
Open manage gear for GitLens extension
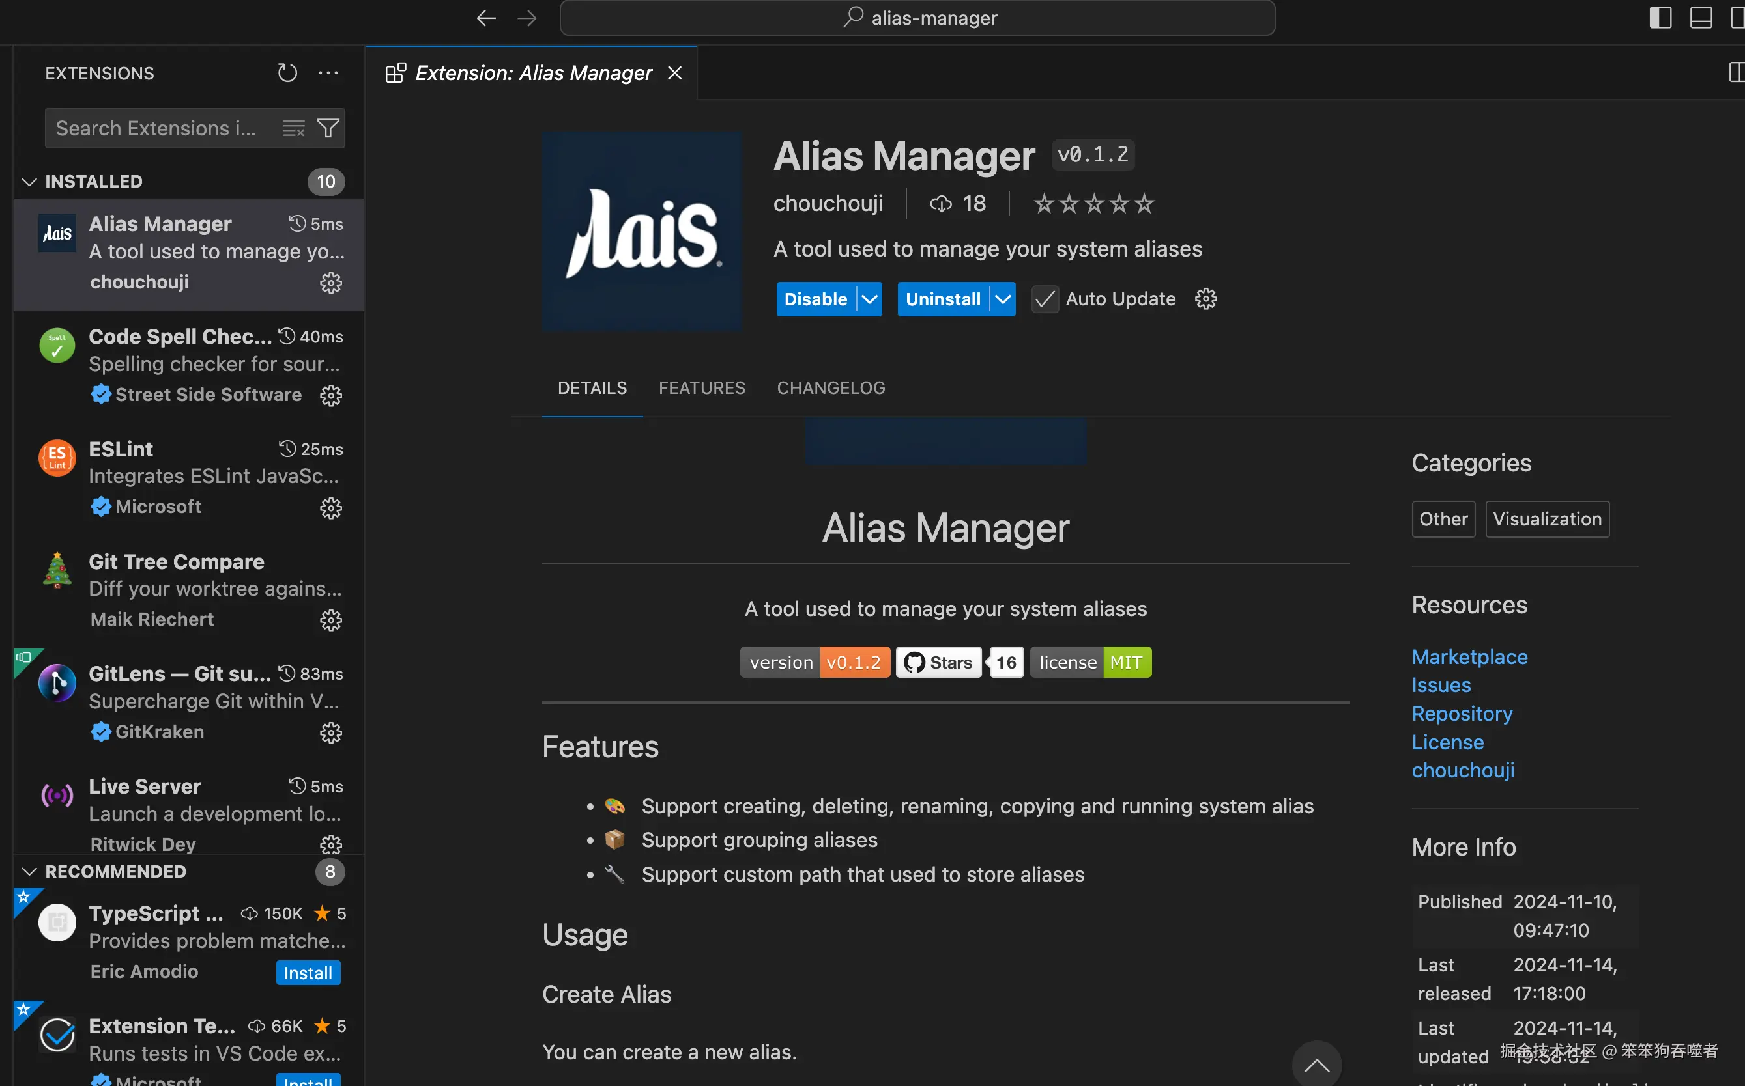(330, 732)
